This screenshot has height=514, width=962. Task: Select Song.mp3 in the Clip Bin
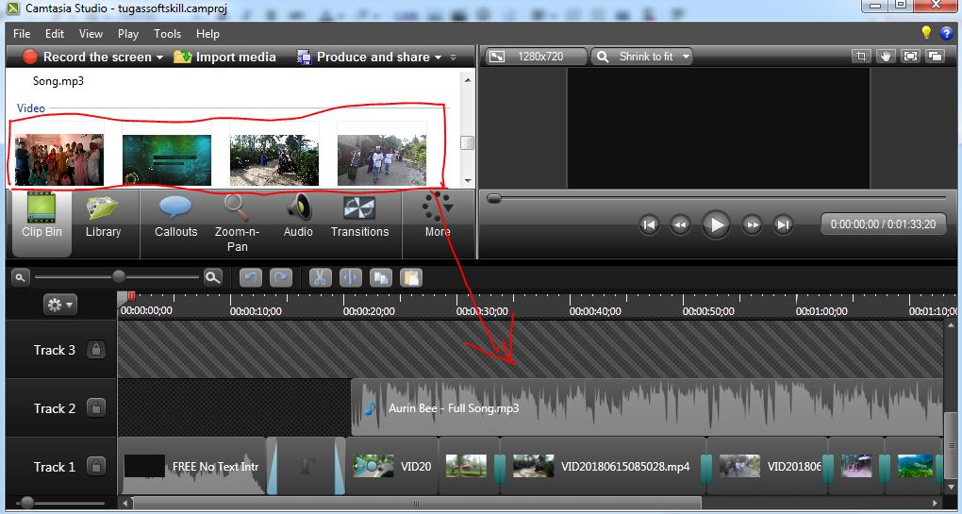coord(58,81)
